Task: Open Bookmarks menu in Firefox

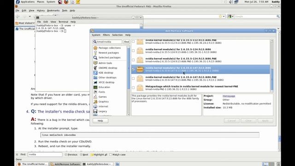Action: (x=53, y=11)
